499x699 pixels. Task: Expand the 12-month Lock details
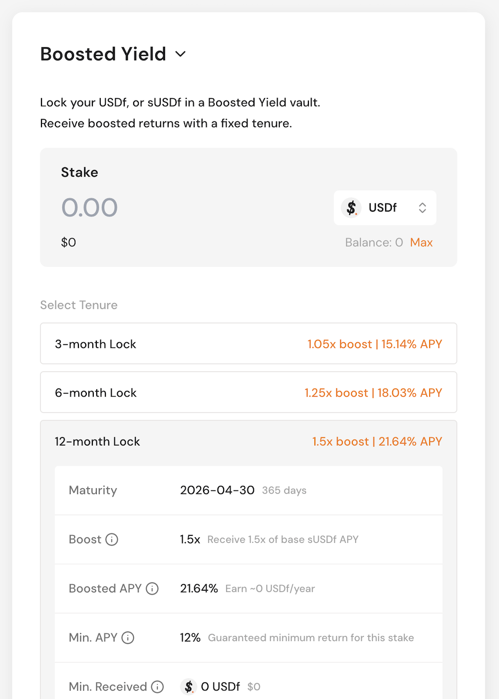(x=248, y=441)
